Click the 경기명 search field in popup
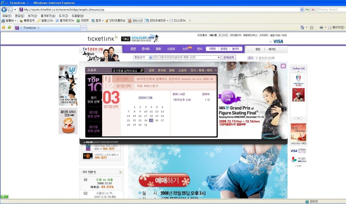The height and width of the screenshot is (204, 346). tap(126, 70)
